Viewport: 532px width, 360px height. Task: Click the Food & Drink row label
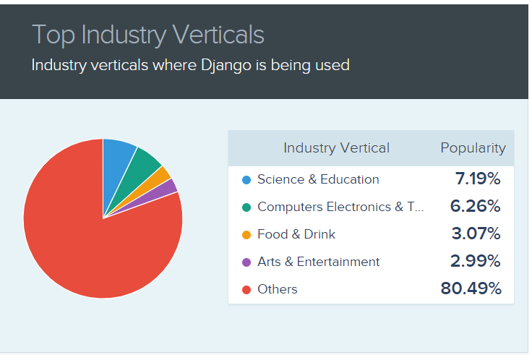(296, 234)
